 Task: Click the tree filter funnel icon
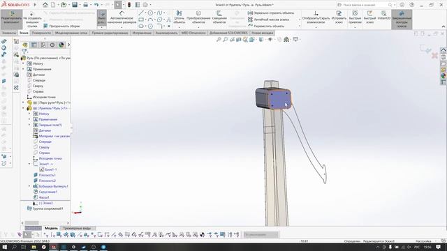(x=24, y=52)
